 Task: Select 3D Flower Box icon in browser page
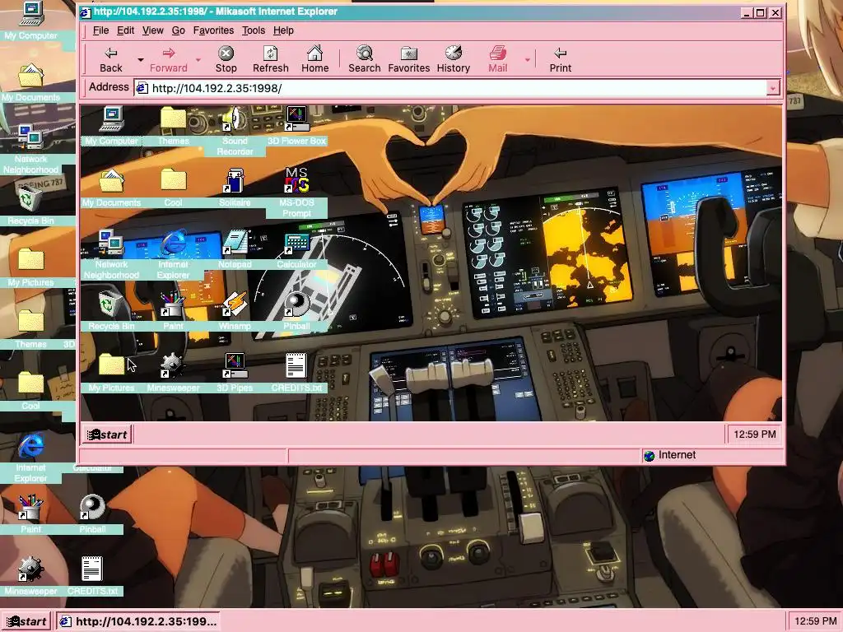tap(296, 126)
